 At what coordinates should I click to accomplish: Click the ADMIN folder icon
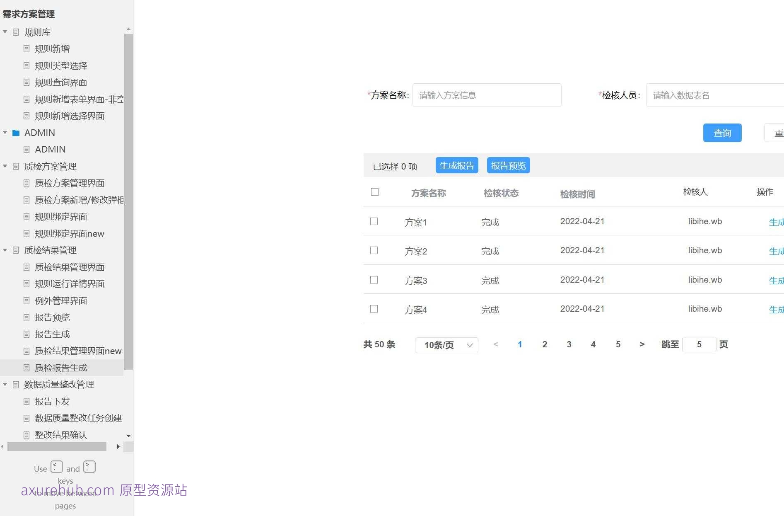click(x=15, y=133)
